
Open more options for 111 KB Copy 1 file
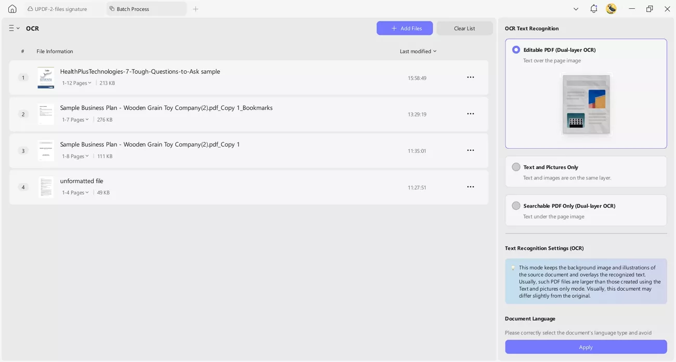point(471,150)
